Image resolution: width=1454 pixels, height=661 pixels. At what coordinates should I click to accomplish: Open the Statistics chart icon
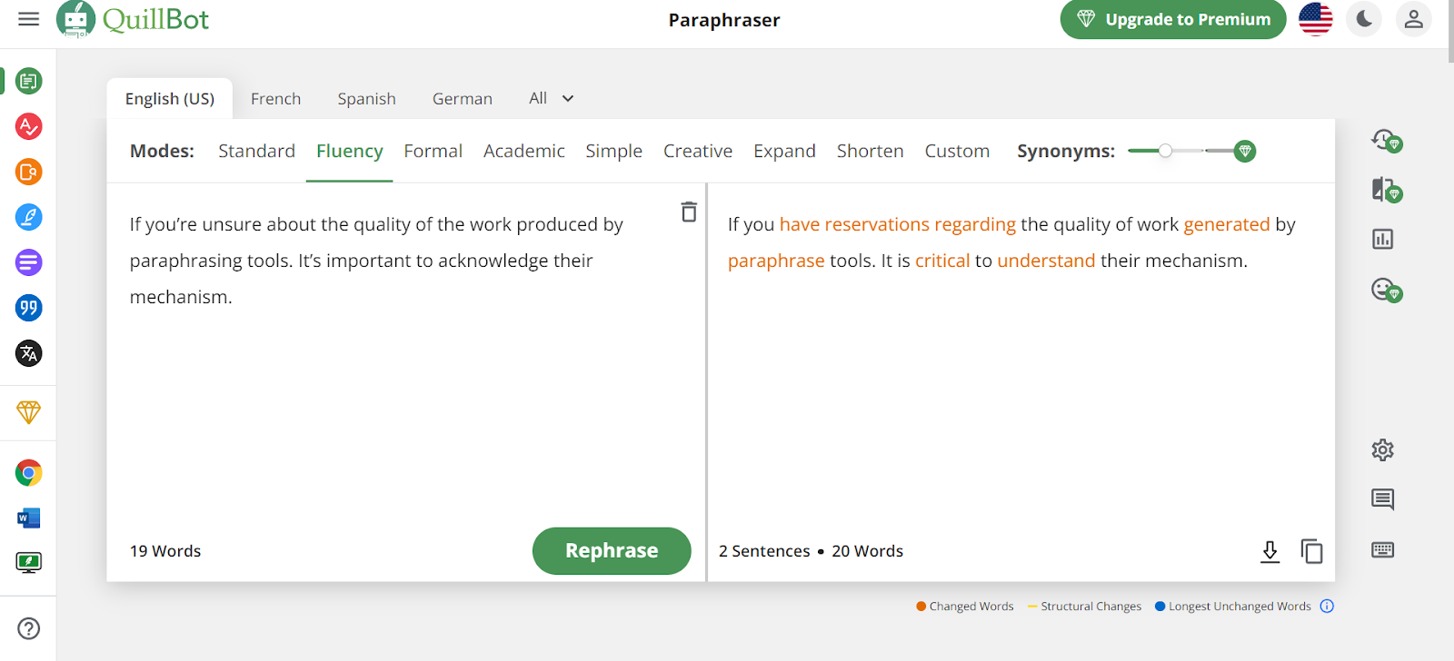click(1383, 239)
